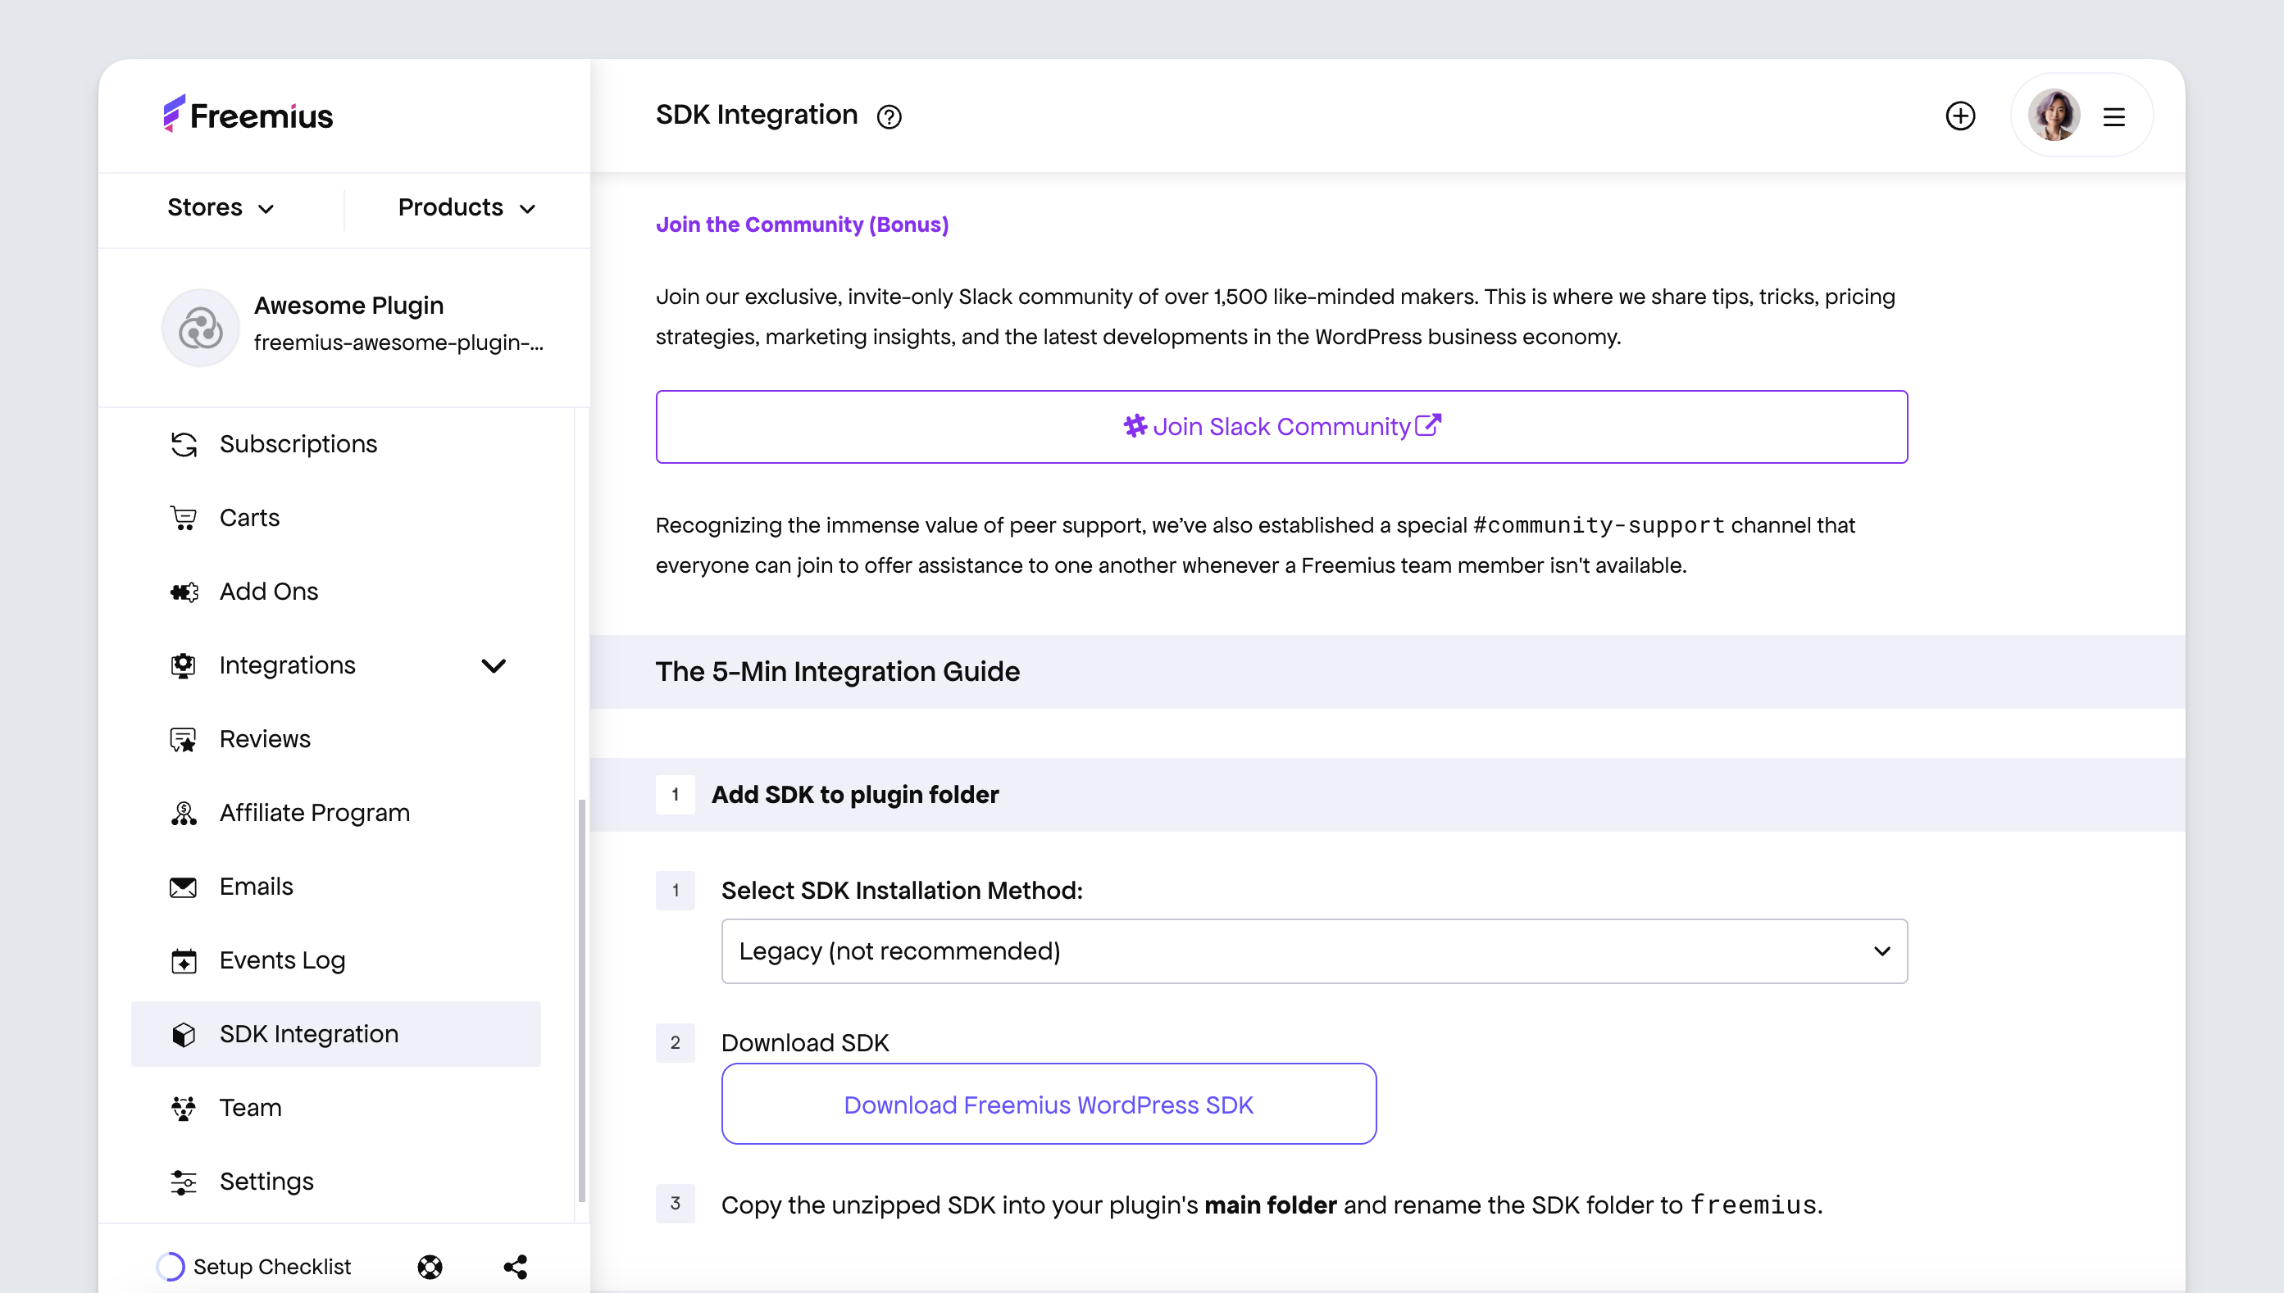The height and width of the screenshot is (1293, 2284).
Task: Click the Settings sliders icon
Action: tap(183, 1182)
